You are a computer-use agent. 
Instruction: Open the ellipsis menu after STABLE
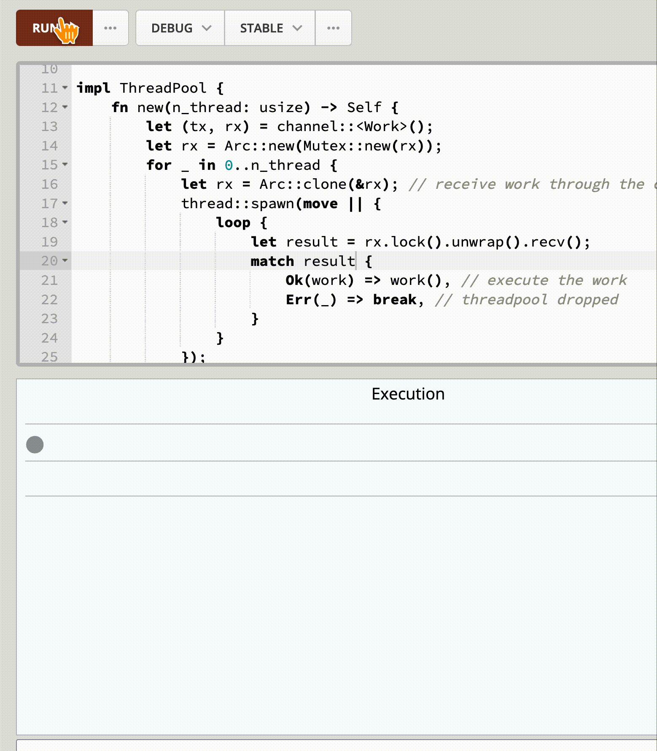[x=334, y=28]
